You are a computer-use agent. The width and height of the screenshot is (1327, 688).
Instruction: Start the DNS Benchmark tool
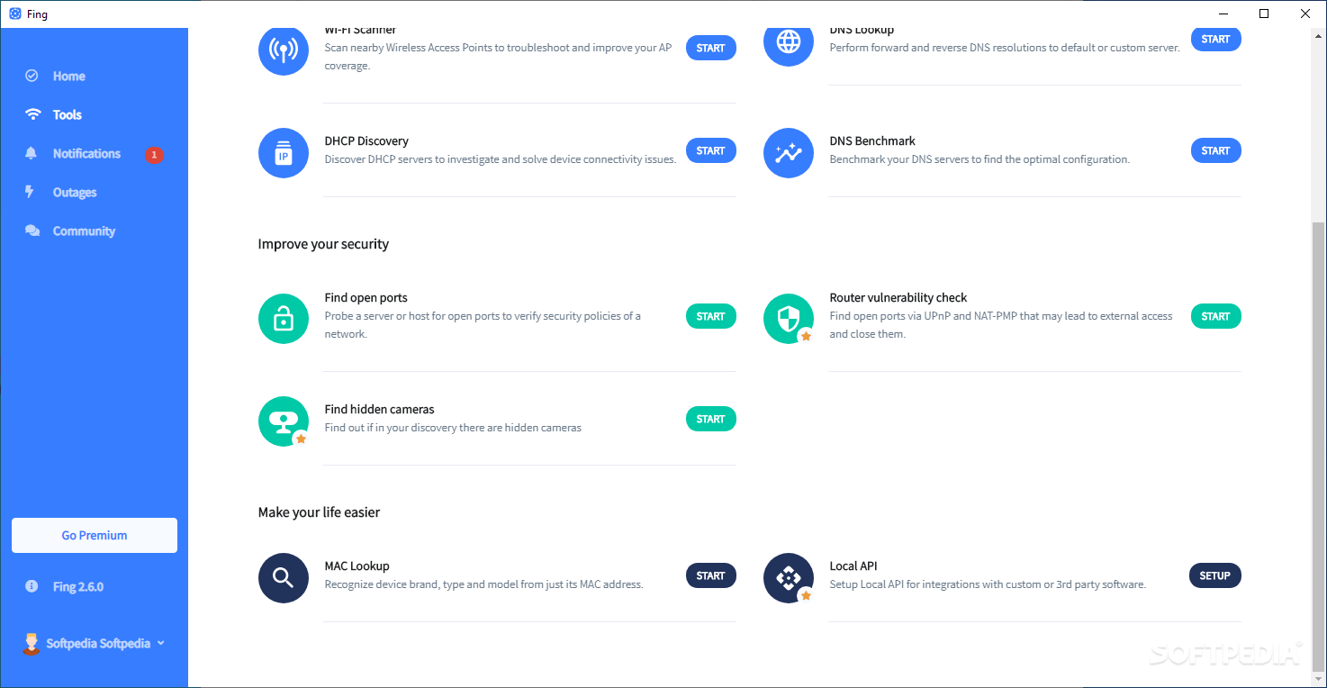(1216, 150)
